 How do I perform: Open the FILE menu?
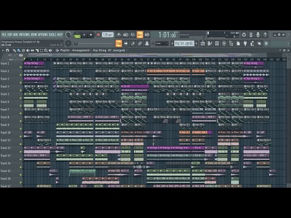pyautogui.click(x=4, y=35)
